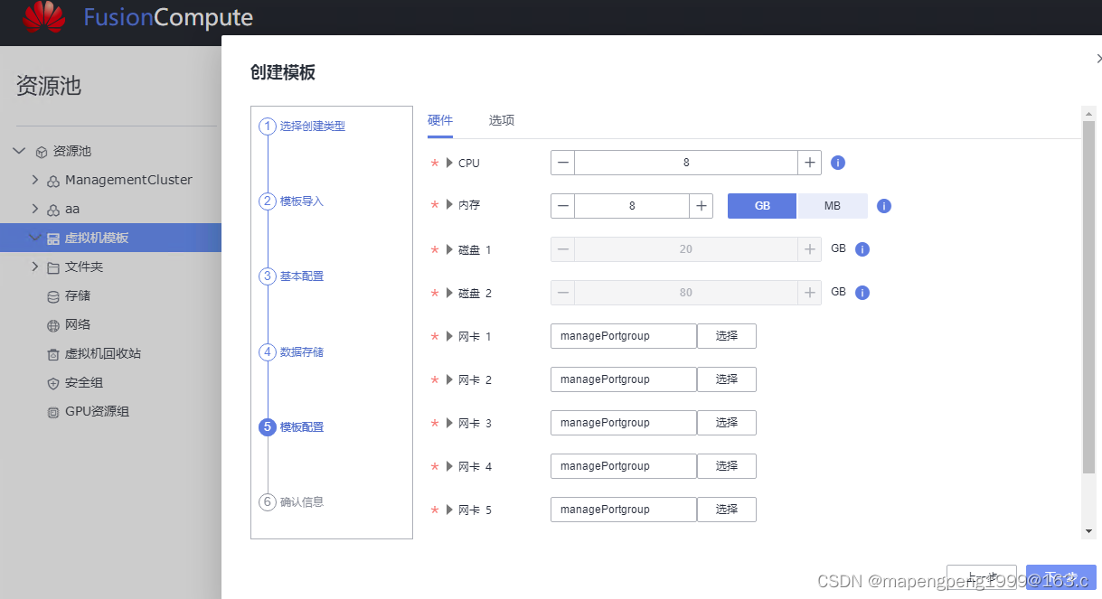1102x599 pixels.
Task: Click the 网络 globe icon
Action: 53,325
